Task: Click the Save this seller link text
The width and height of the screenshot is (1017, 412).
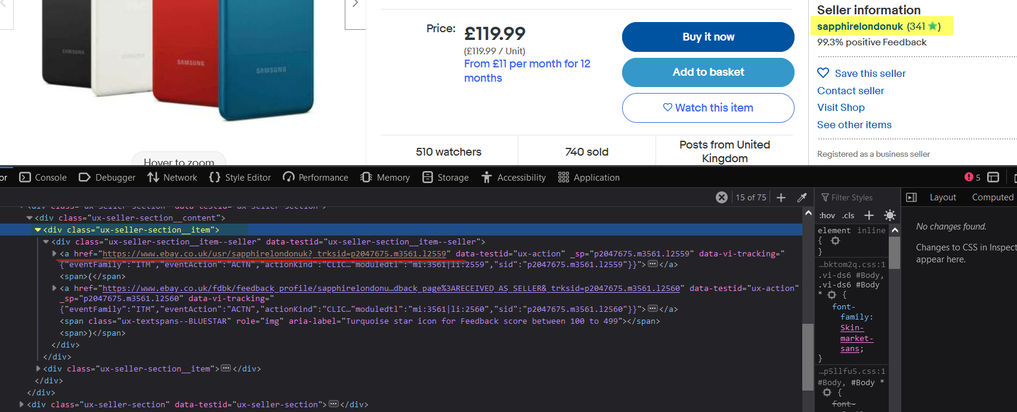Action: click(x=870, y=73)
